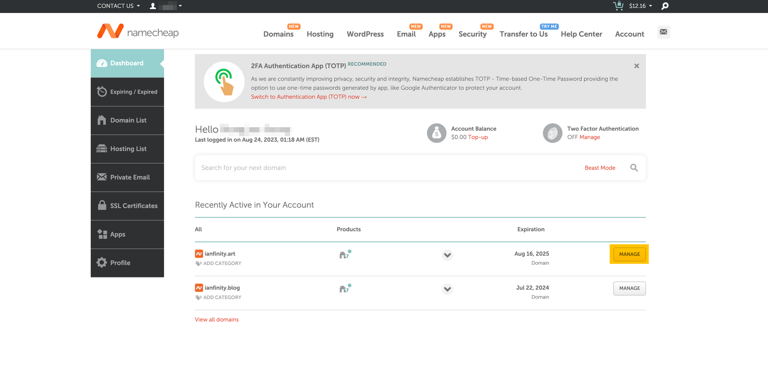
Task: Open the WordPress menu
Action: 365,34
